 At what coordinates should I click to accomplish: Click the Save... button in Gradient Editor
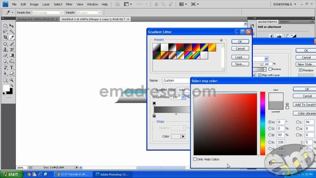pyautogui.click(x=240, y=64)
